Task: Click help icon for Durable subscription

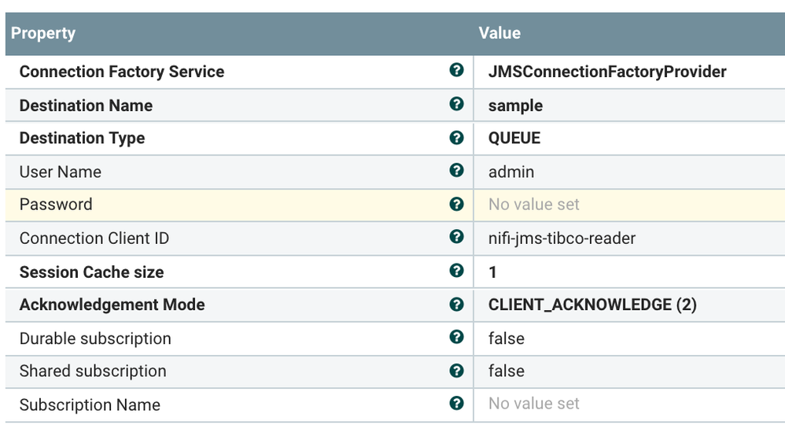Action: [x=456, y=338]
